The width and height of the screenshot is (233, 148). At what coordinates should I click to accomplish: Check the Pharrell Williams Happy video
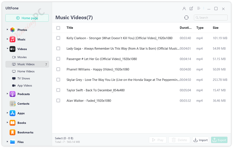[58, 69]
